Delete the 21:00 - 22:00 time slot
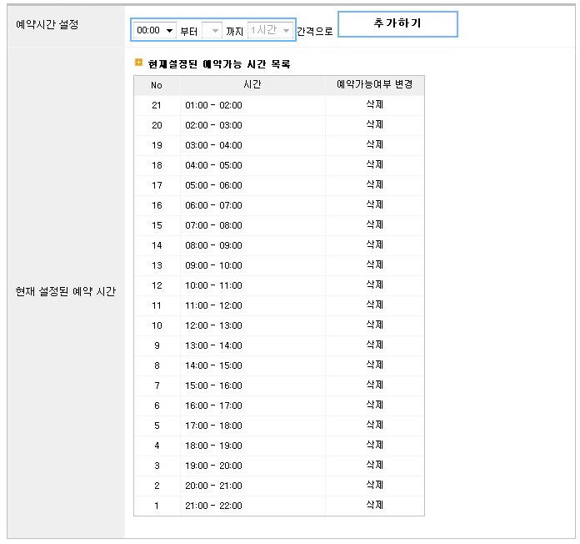Viewport: 580px width, 544px height. [x=375, y=505]
